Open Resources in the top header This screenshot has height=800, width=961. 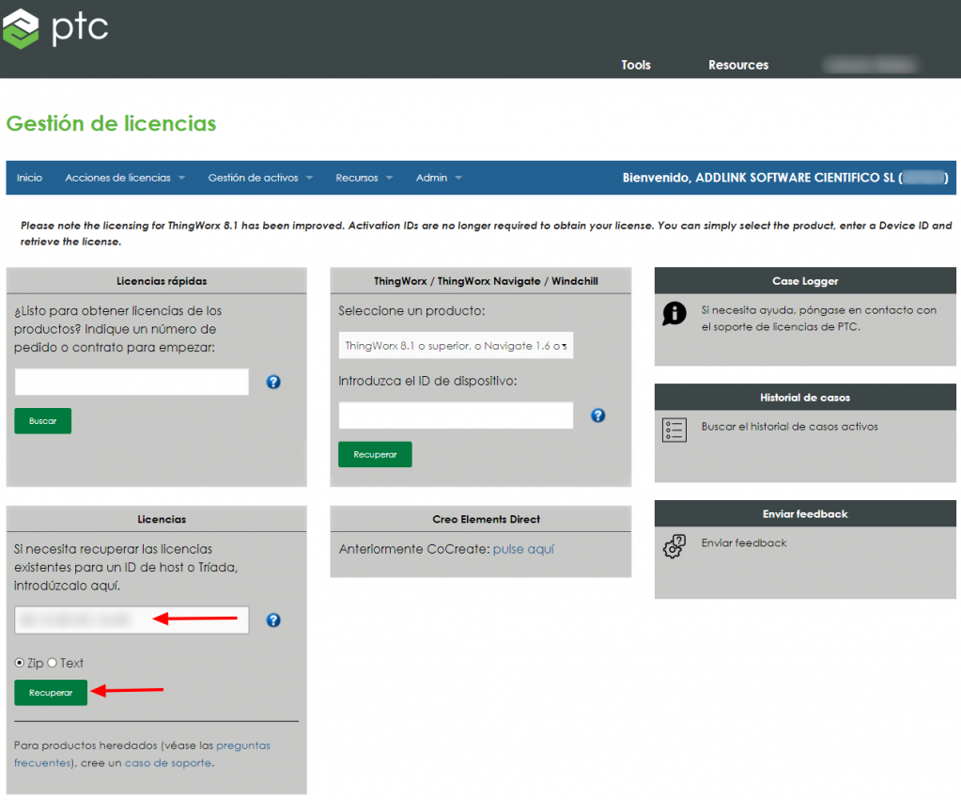click(738, 65)
